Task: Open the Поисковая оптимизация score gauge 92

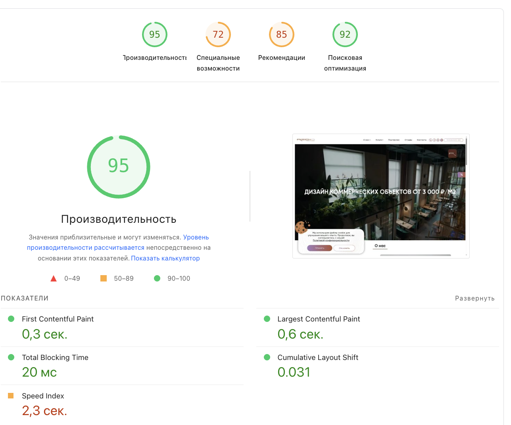Action: coord(345,34)
